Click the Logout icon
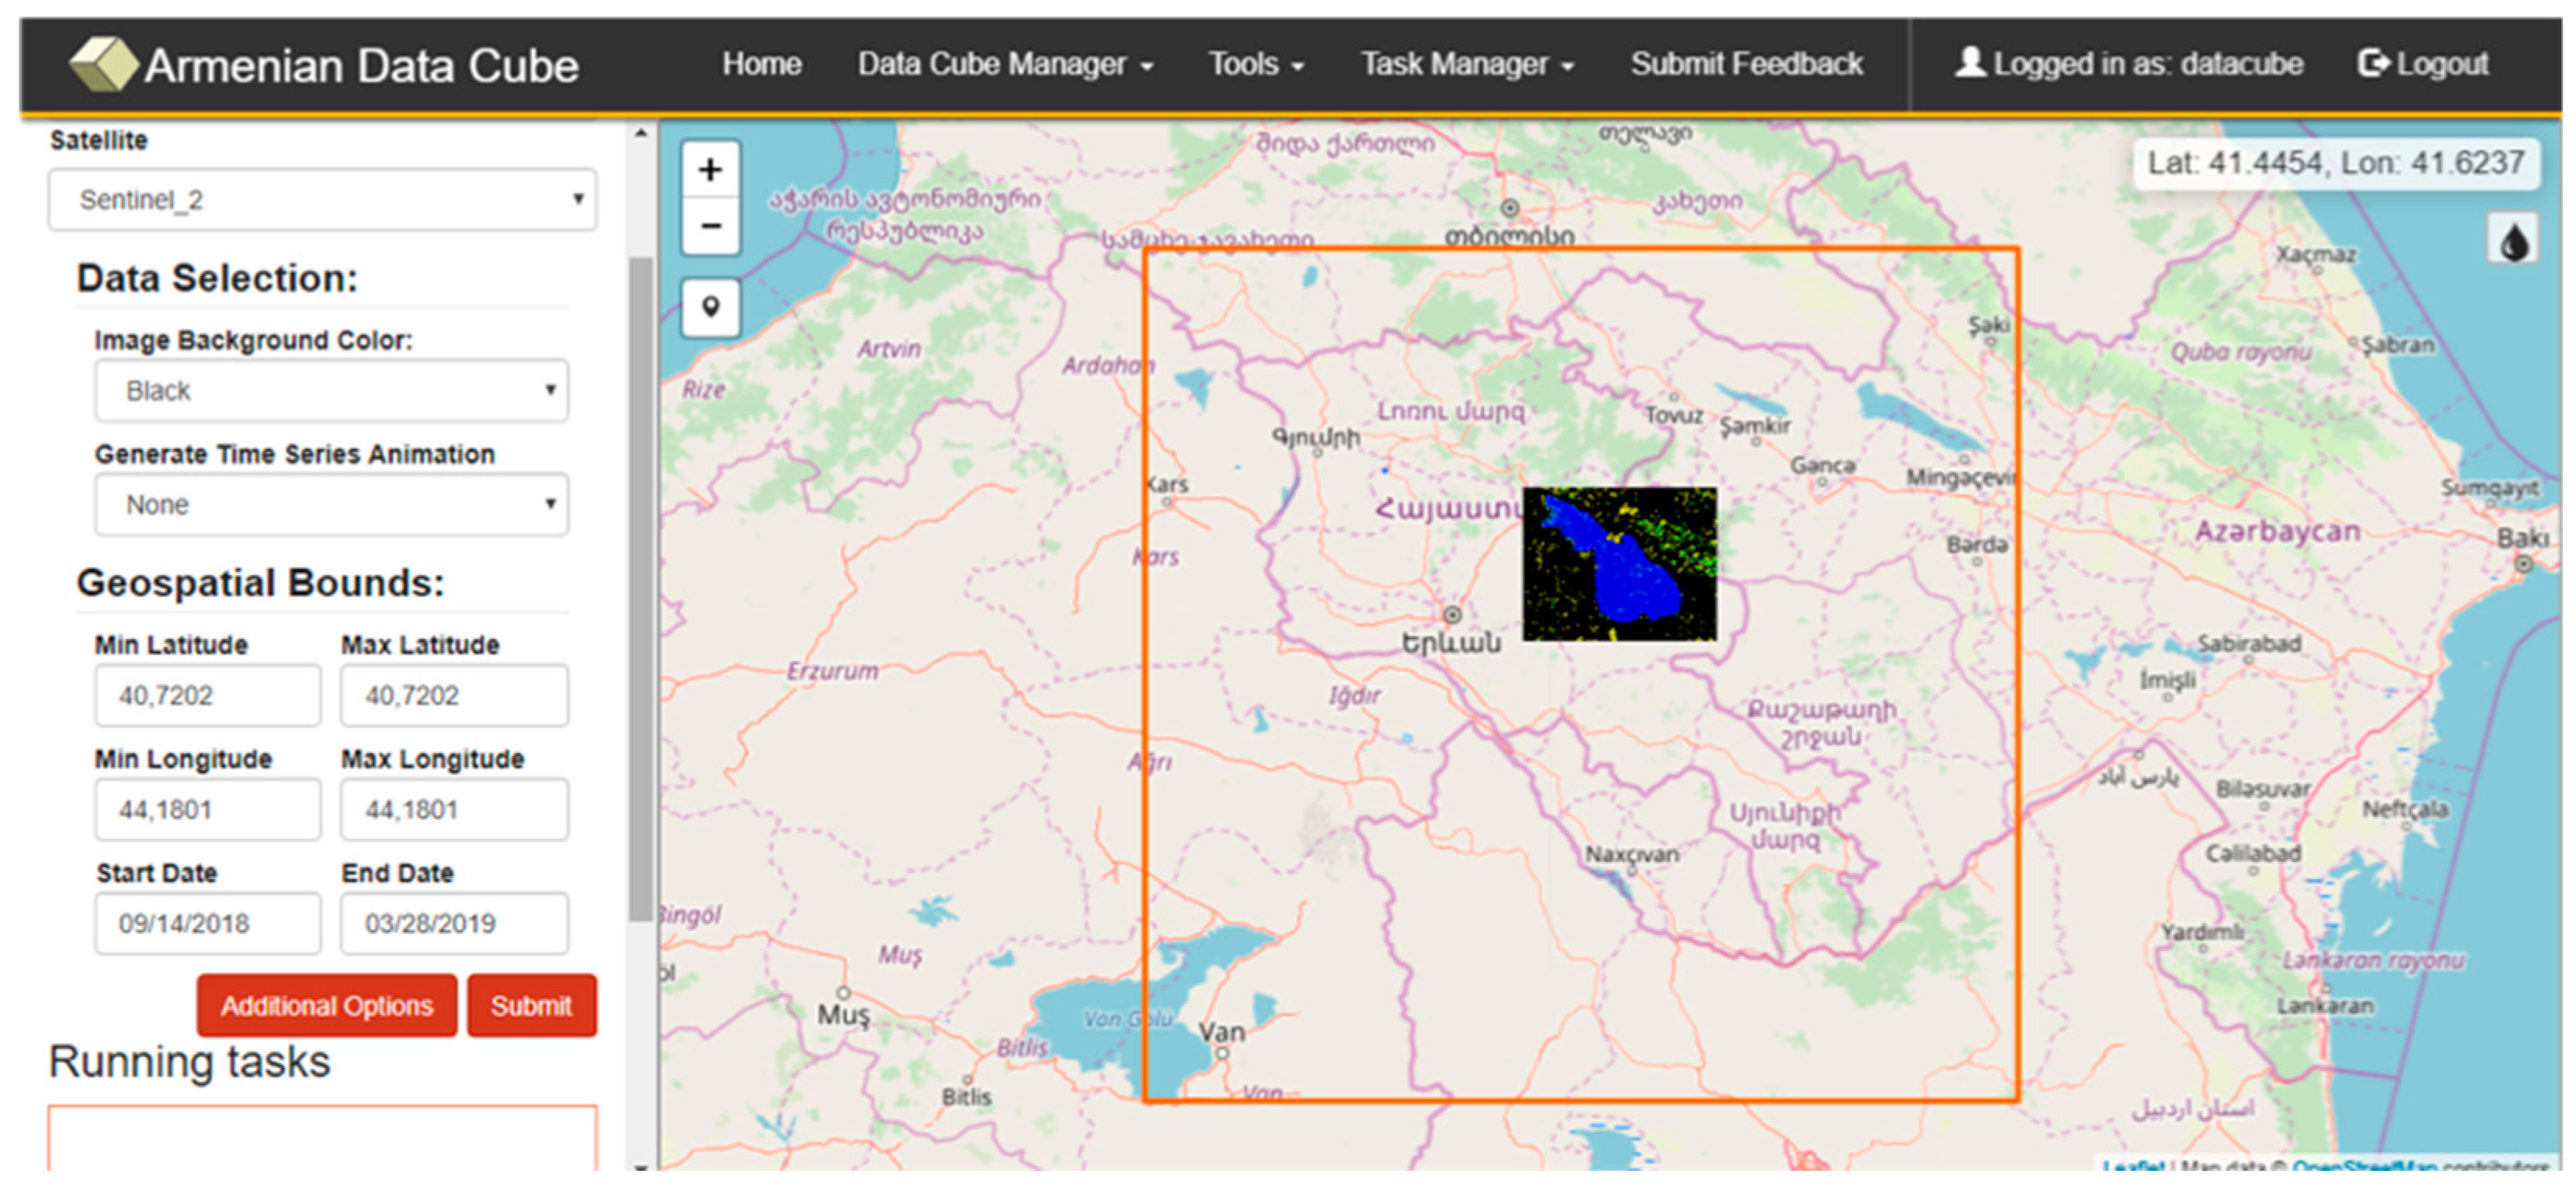2576x1191 pixels. click(2372, 63)
